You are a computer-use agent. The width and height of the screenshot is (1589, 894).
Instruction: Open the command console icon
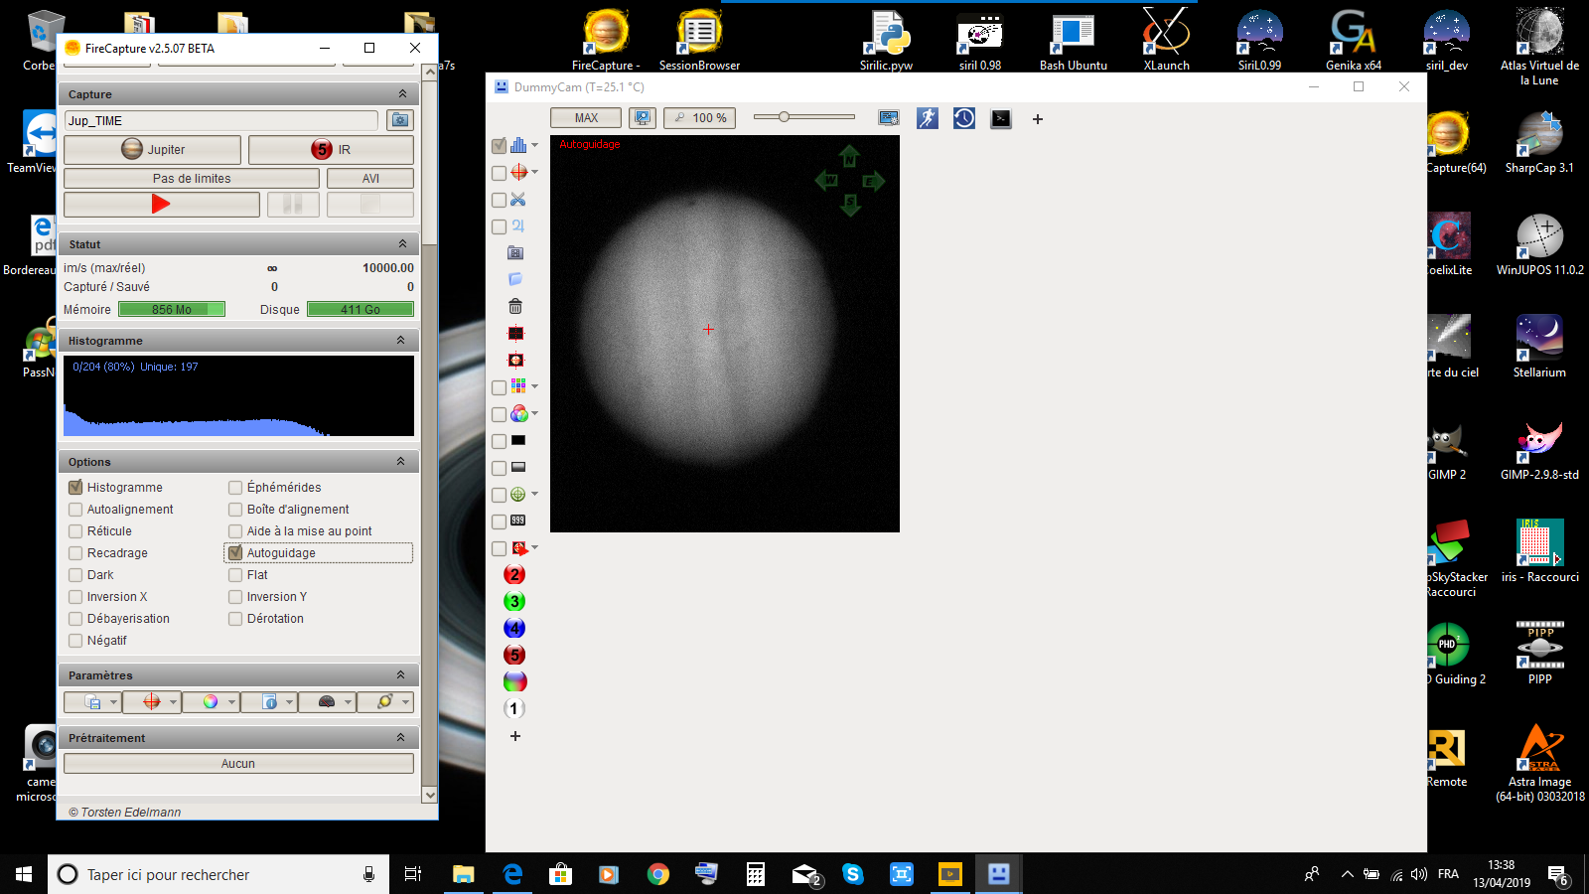pos(1001,119)
